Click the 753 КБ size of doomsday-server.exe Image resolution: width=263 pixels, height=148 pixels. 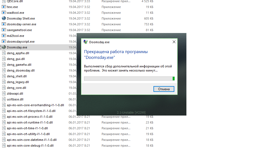pos(149,24)
